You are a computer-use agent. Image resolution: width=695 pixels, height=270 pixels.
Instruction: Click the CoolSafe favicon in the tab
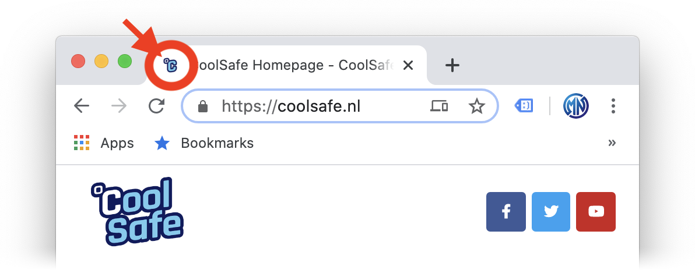(171, 66)
